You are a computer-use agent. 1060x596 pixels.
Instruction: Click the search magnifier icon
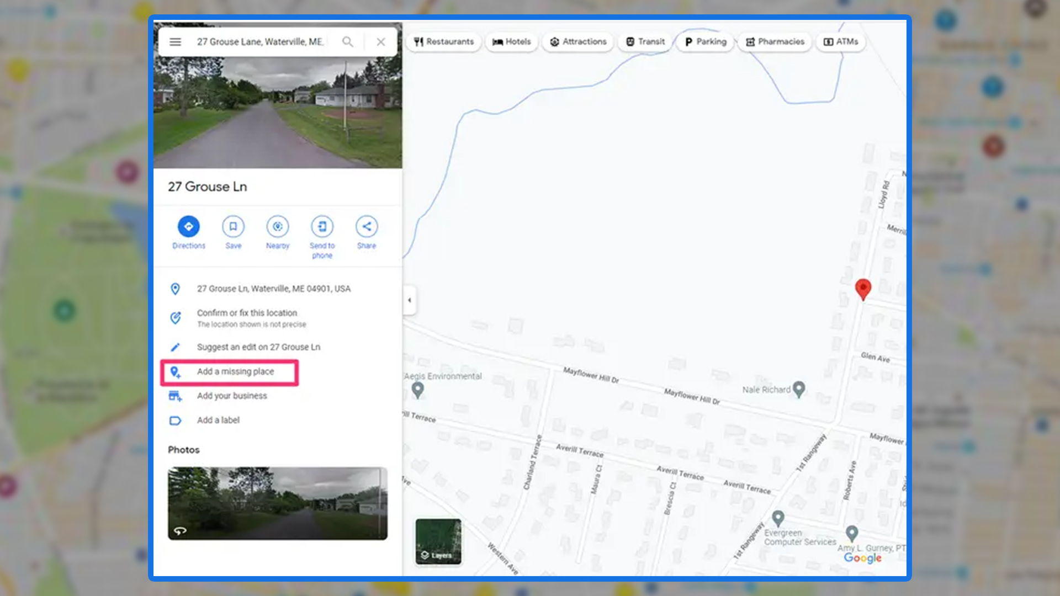tap(347, 42)
